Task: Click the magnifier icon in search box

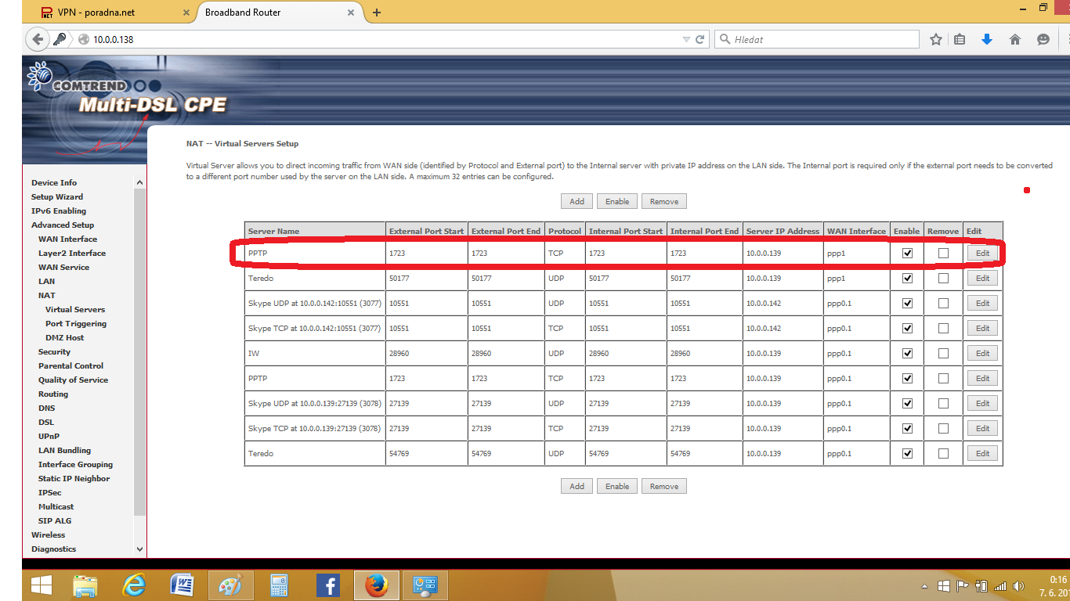Action: pyautogui.click(x=725, y=39)
